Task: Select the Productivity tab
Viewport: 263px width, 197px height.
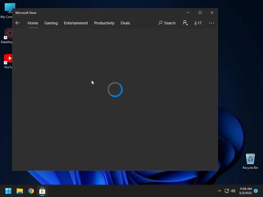Action: click(x=104, y=23)
